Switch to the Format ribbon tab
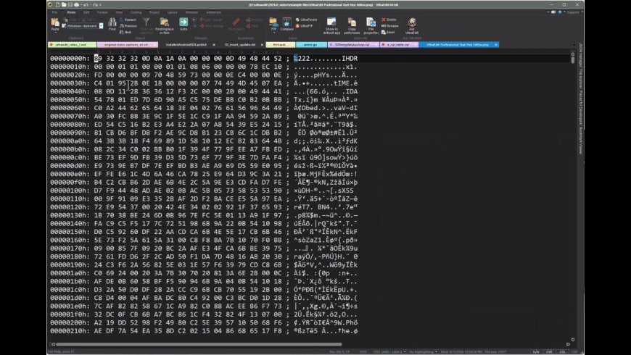 (x=102, y=12)
